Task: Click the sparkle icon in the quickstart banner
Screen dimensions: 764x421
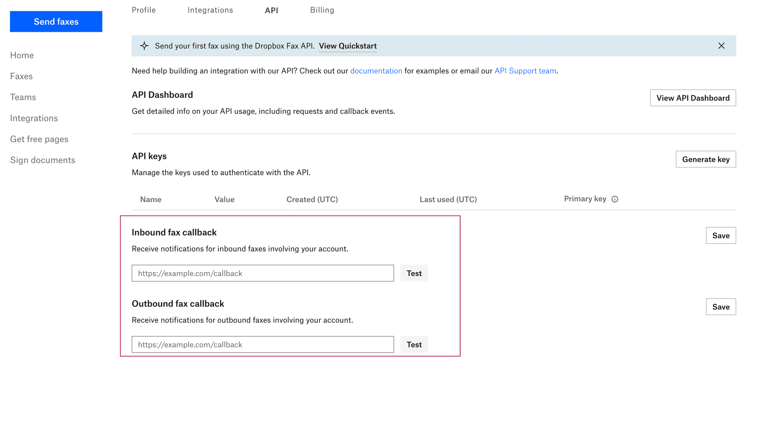Action: point(144,46)
